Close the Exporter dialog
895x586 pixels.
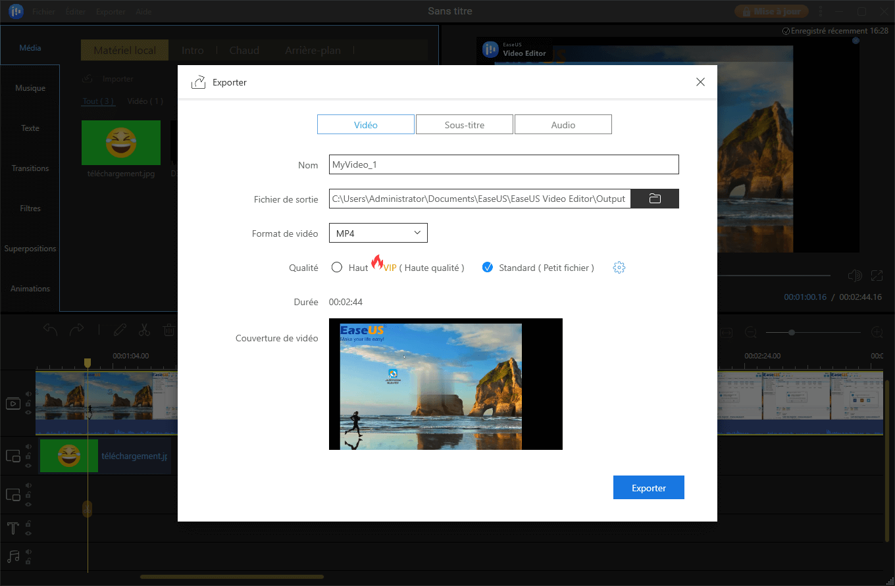[x=700, y=82]
